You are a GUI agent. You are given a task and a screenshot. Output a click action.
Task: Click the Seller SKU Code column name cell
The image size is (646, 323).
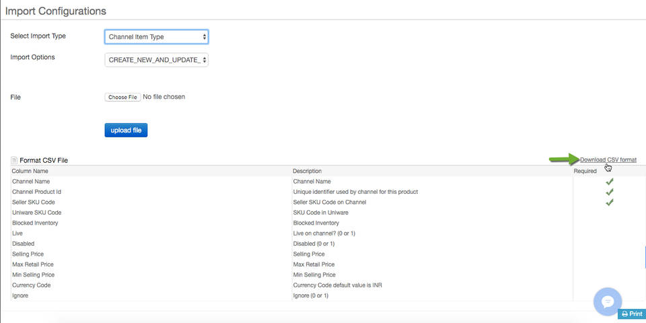34,203
